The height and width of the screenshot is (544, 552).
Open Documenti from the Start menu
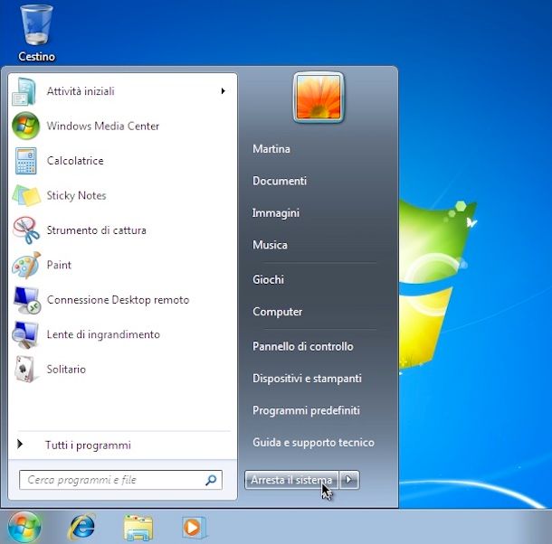click(x=280, y=181)
